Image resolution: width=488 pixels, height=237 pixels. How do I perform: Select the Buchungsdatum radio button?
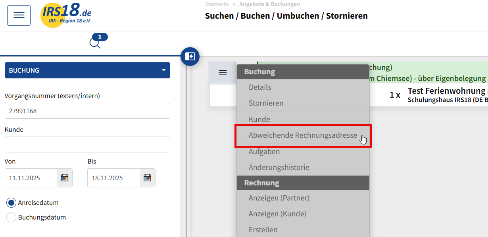point(12,217)
